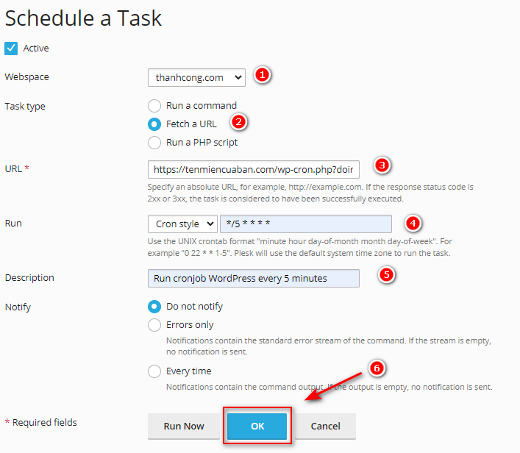520x453 pixels.
Task: Confirm the task with OK button
Action: (257, 426)
